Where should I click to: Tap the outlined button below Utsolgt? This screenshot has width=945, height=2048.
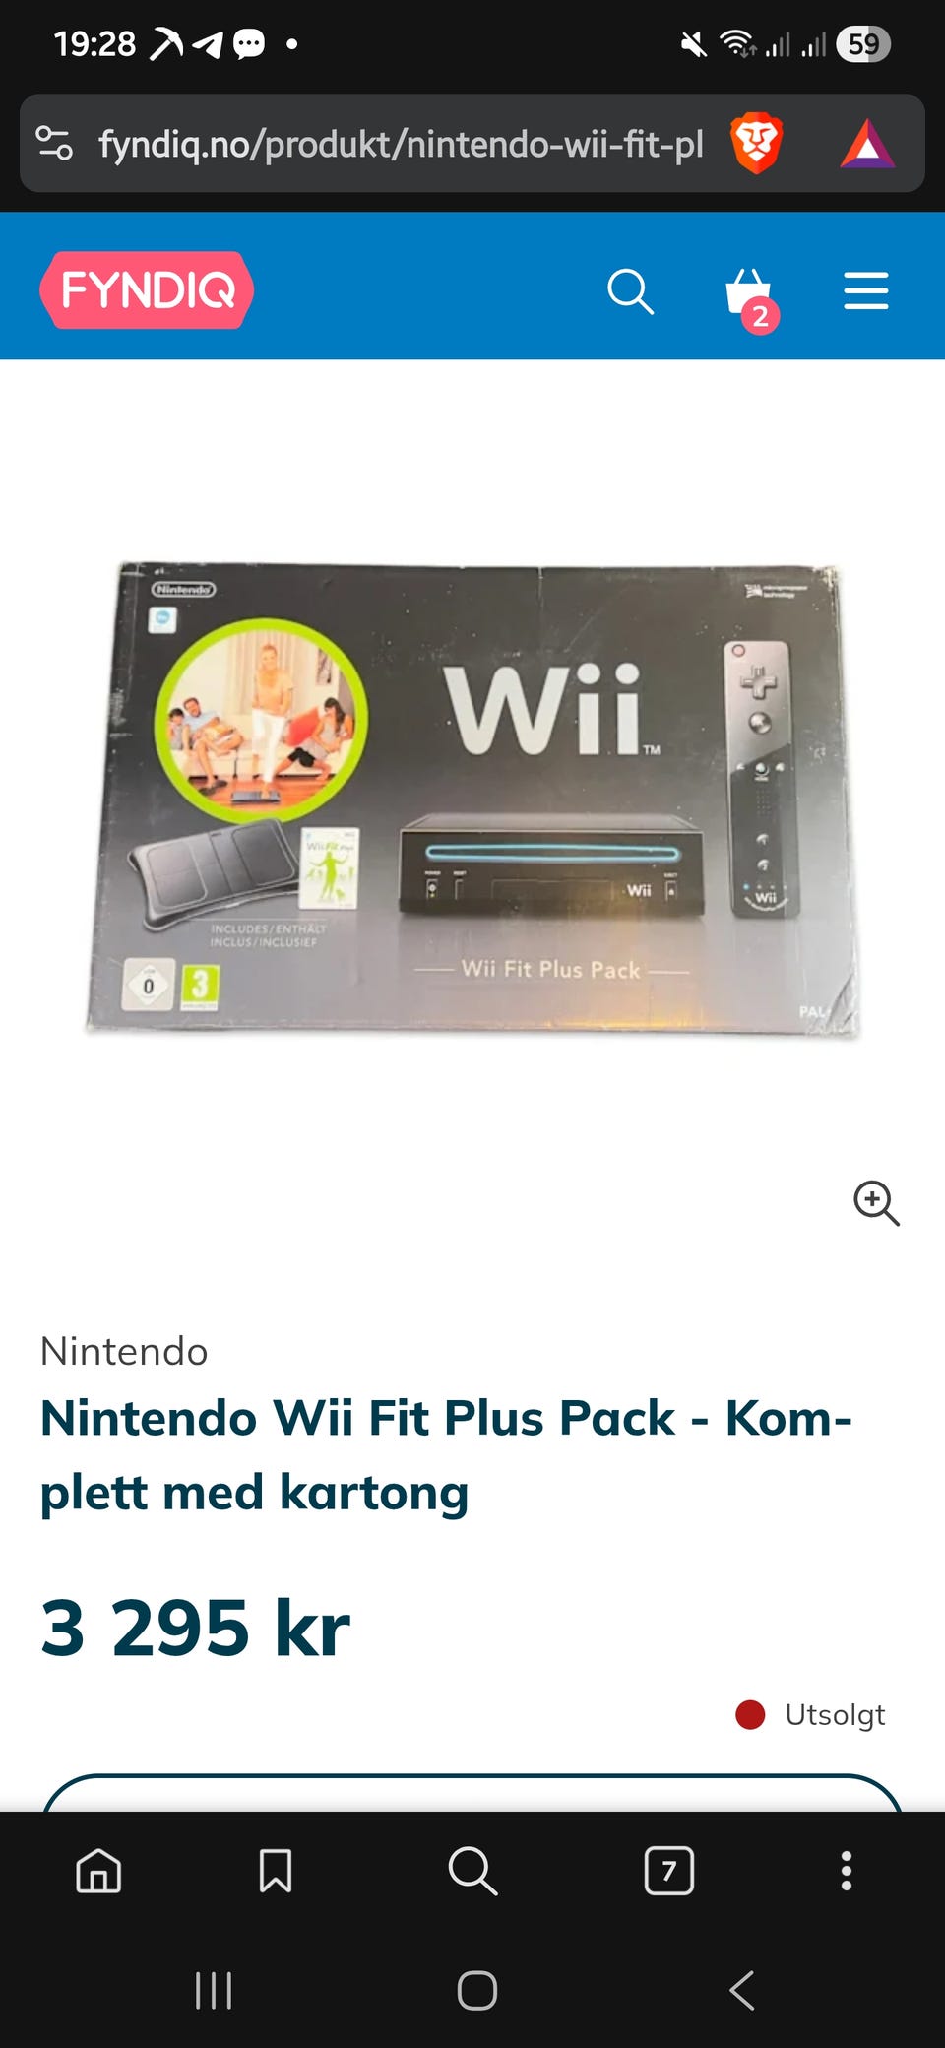tap(472, 1793)
